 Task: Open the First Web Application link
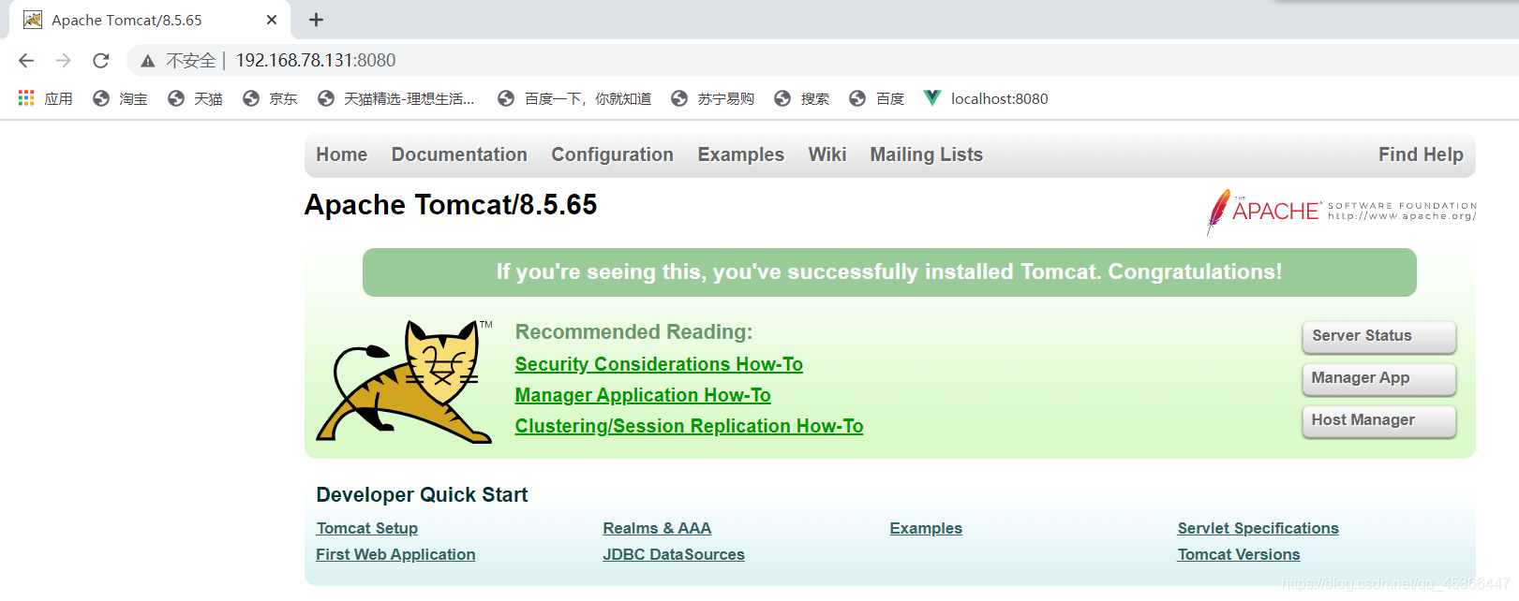395,554
